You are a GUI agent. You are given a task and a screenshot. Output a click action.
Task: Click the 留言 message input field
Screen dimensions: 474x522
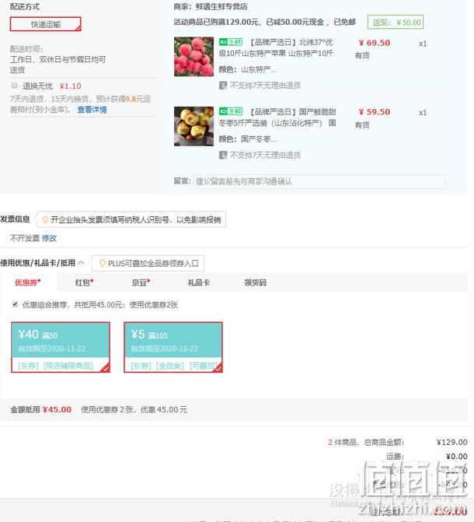319,181
